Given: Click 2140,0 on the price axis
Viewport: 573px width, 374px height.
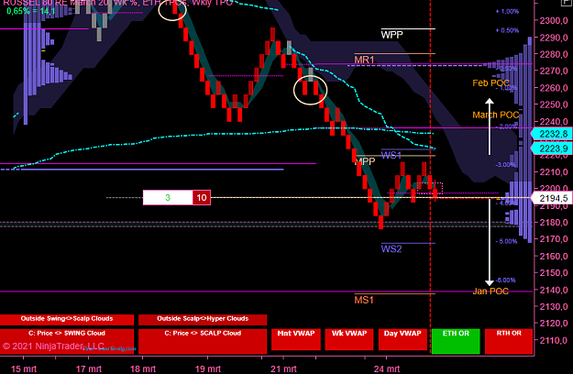Looking at the screenshot, I should click(554, 290).
